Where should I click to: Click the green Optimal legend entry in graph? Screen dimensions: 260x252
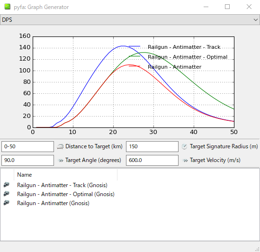178,57
